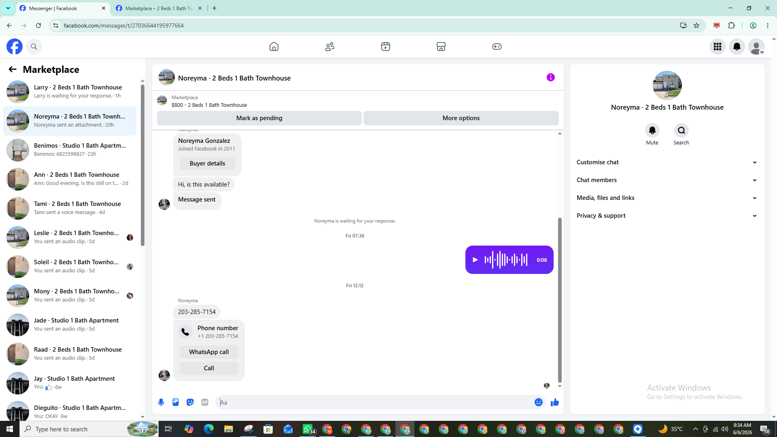Image resolution: width=777 pixels, height=437 pixels.
Task: Open WhatsApp from the taskbar
Action: [308, 429]
